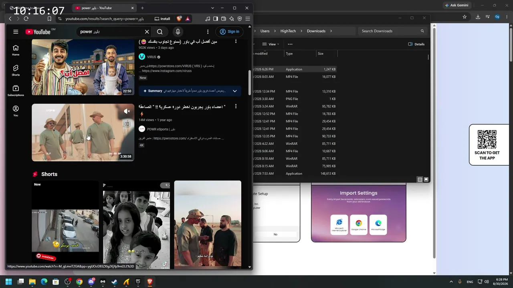Go to the YouTube logo home page
513x288 pixels.
point(38,32)
